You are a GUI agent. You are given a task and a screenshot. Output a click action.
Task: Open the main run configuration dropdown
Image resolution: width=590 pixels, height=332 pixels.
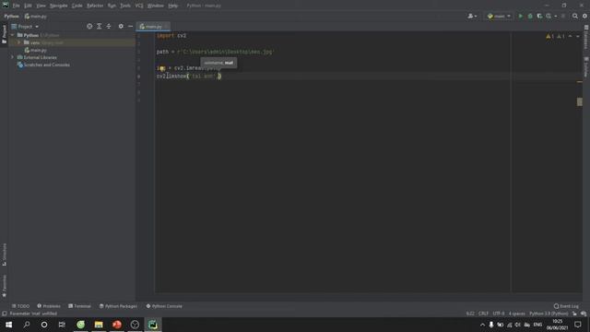pyautogui.click(x=500, y=17)
